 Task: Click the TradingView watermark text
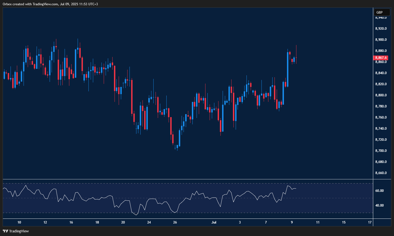point(19,231)
